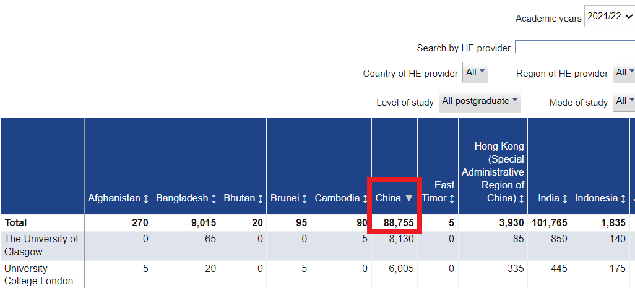The image size is (635, 288).
Task: Open Country of HE provider dropdown
Action: tap(475, 73)
